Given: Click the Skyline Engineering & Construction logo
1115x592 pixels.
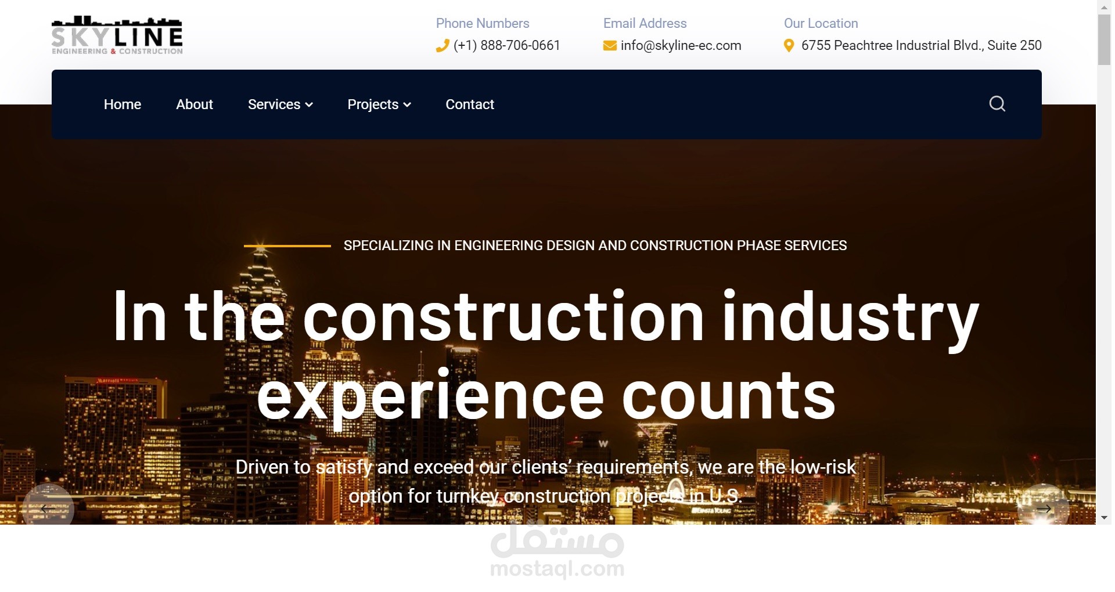Looking at the screenshot, I should (x=117, y=35).
